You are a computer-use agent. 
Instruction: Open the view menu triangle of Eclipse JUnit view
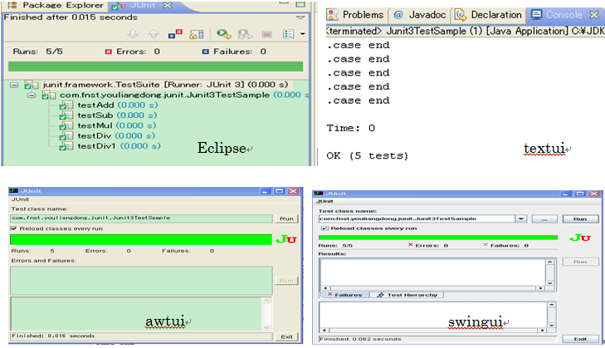click(x=300, y=17)
